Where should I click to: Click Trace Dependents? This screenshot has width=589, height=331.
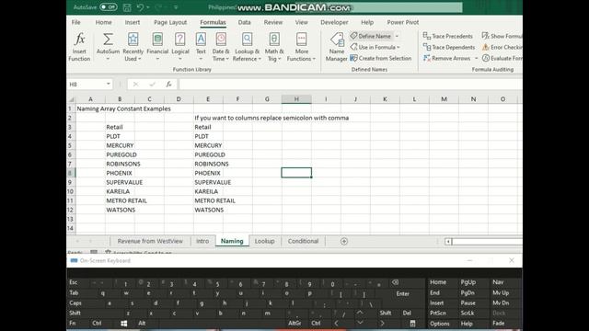pyautogui.click(x=449, y=47)
